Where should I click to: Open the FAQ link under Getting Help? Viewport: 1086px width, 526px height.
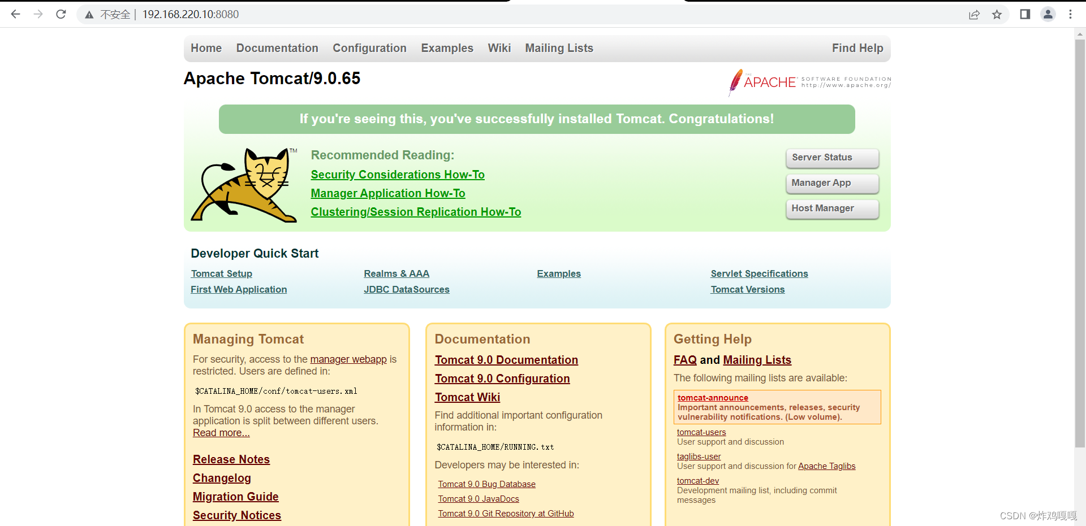pos(685,360)
